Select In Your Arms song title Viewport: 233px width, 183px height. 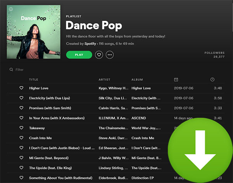(57, 118)
